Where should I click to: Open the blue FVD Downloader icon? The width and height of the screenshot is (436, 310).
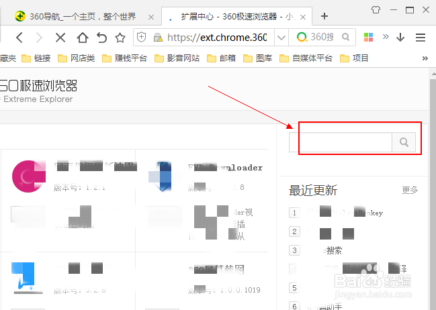coord(161,176)
